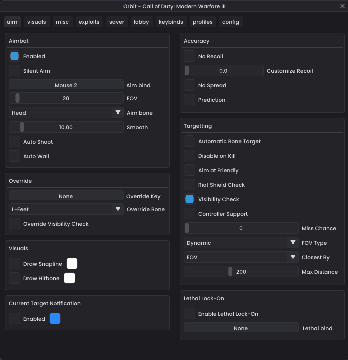Switch to the keybinds tab
348x360 pixels.
tap(171, 22)
